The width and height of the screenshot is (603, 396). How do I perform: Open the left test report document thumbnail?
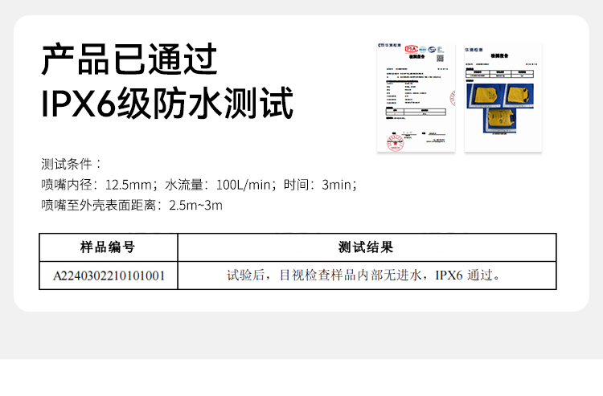click(416, 96)
